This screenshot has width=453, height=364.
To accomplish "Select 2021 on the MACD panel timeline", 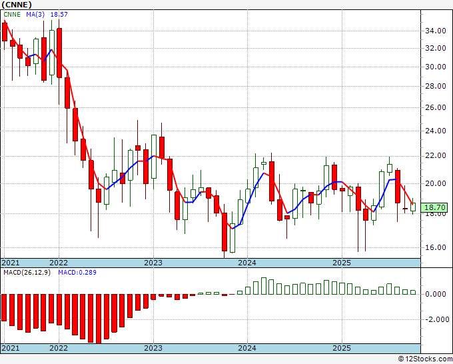I will tap(11, 348).
